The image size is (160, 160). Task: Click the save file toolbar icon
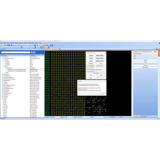click(5, 45)
